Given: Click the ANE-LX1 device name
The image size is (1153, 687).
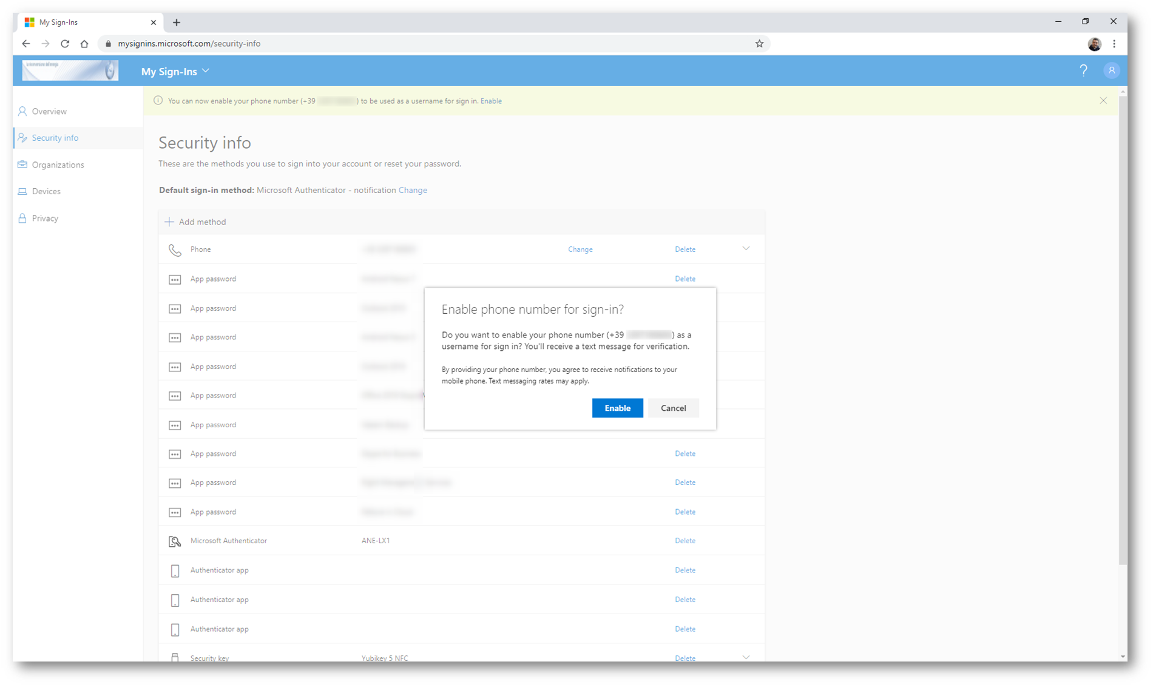Looking at the screenshot, I should (x=376, y=541).
